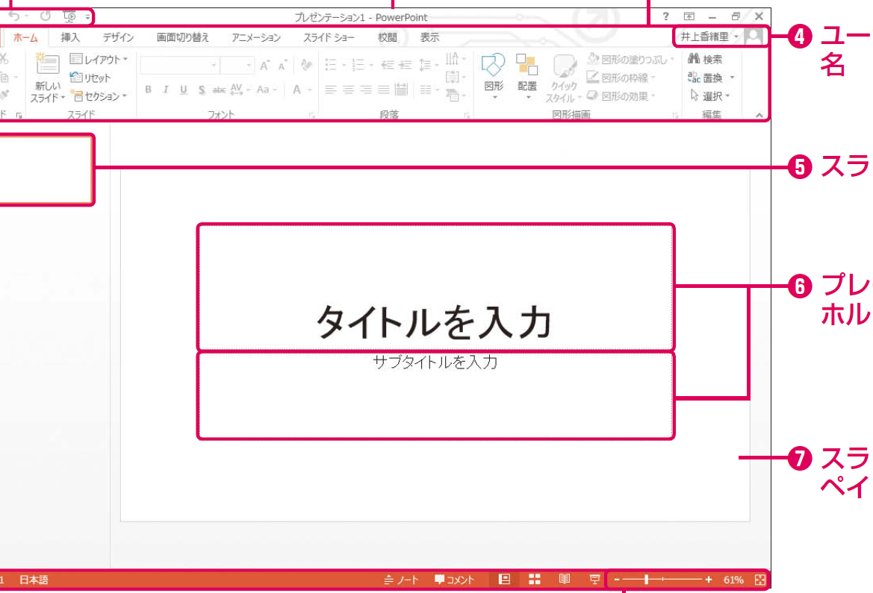873x593 pixels.
Task: Open the 井上香緒里 account menu
Action: coord(709,37)
